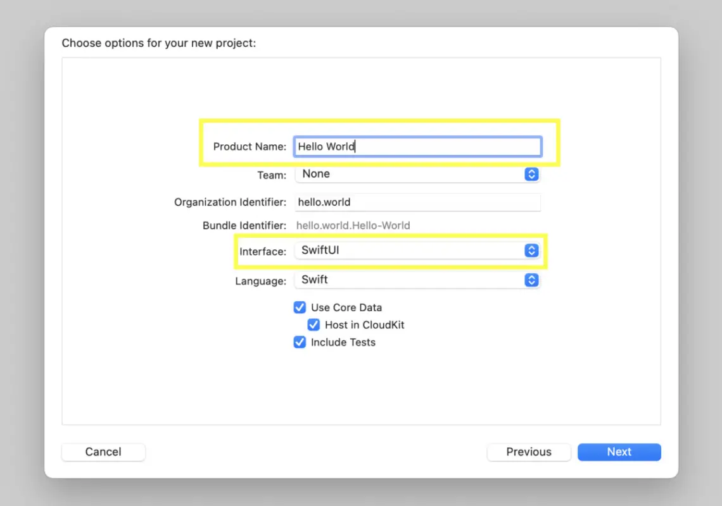Click the bundle identifier text hello.world.Hello-World
Screen dimensions: 722x506
point(353,225)
